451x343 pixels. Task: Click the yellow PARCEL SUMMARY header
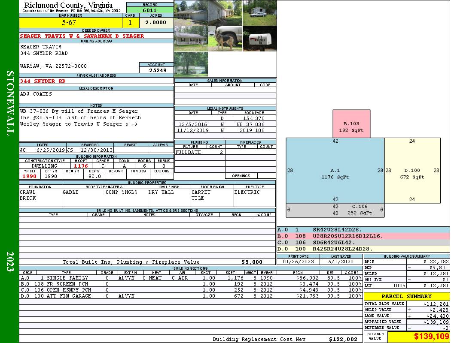[407, 296]
